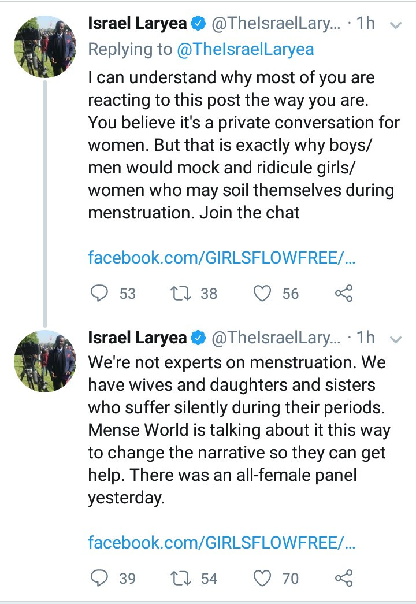Open the second tweet's body text
The height and width of the screenshot is (604, 416).
(x=239, y=429)
